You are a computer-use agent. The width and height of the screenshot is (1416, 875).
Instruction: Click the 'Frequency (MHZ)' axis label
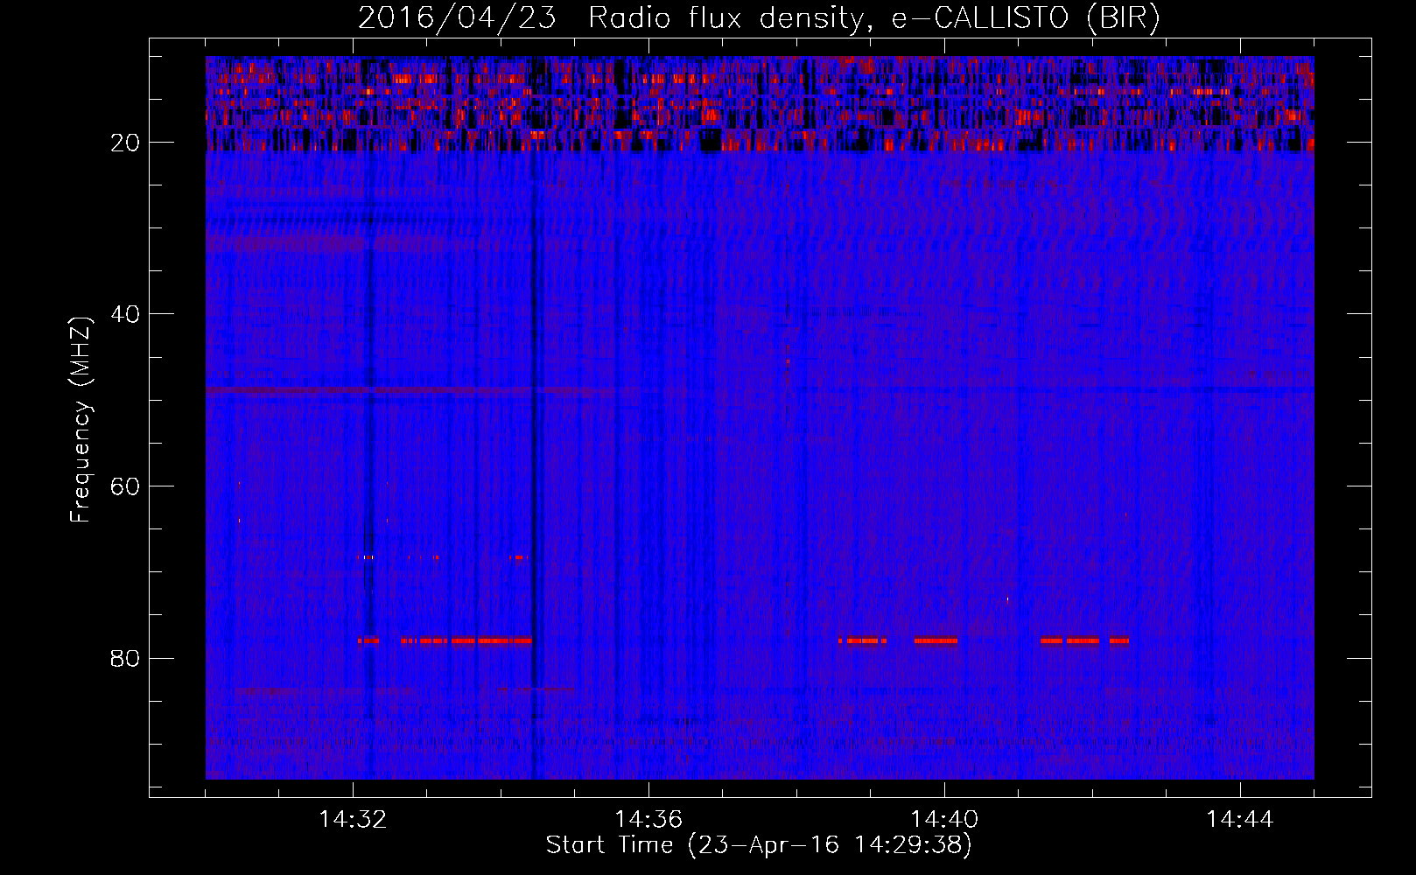pos(81,420)
